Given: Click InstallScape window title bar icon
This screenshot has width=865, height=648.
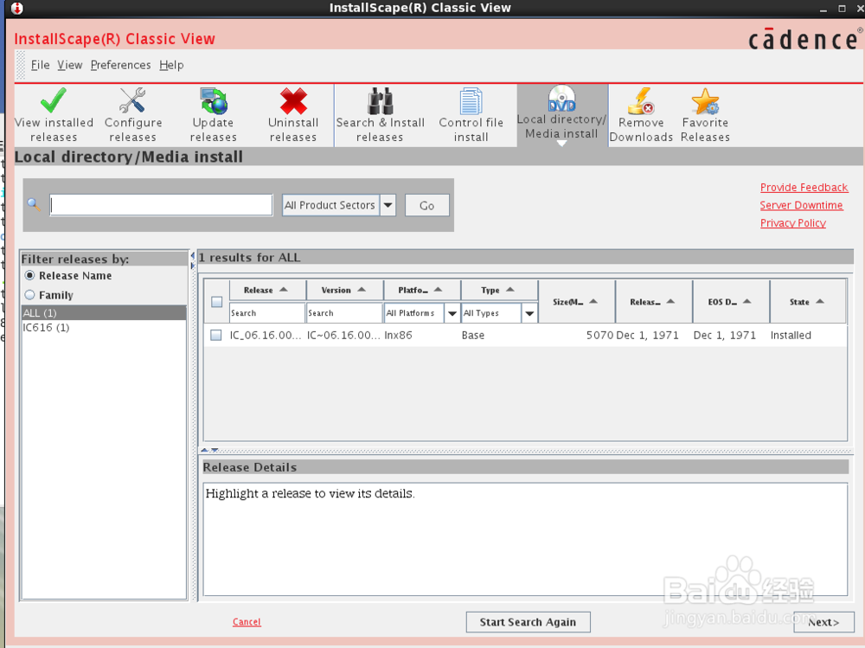Looking at the screenshot, I should pyautogui.click(x=17, y=9).
